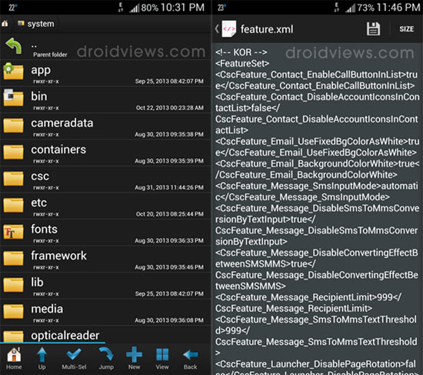Image resolution: width=423 pixels, height=375 pixels.
Task: Tap the left status bar battery 80% indicator
Action: click(x=150, y=8)
